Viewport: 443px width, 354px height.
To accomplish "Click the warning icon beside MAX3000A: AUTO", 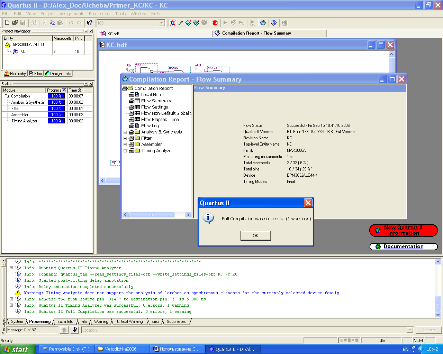I will [8, 45].
